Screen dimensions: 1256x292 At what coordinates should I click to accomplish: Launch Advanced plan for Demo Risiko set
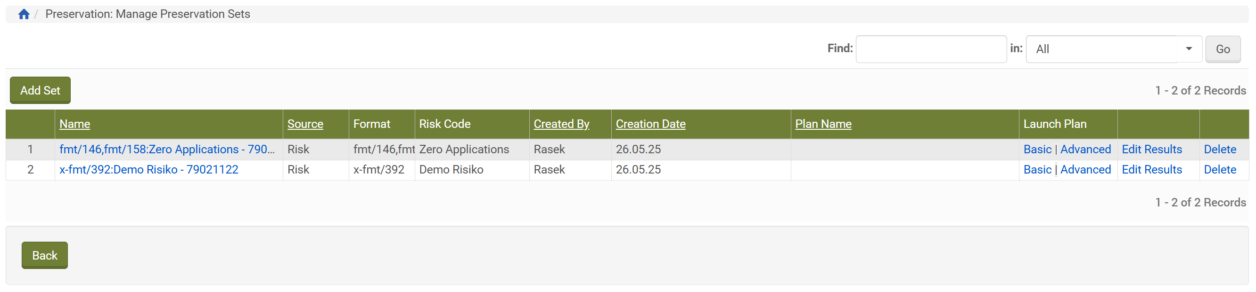(1085, 170)
